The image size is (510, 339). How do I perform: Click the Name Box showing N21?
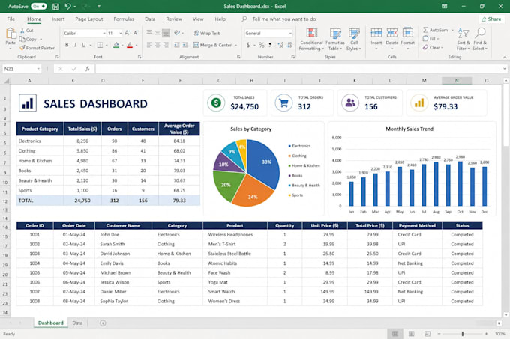[x=22, y=69]
